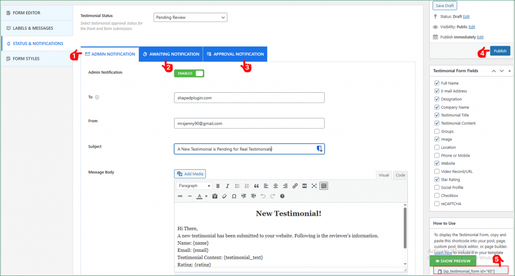Toggle fullscreen editor mode
This screenshot has width=515, height=276.
point(314,186)
